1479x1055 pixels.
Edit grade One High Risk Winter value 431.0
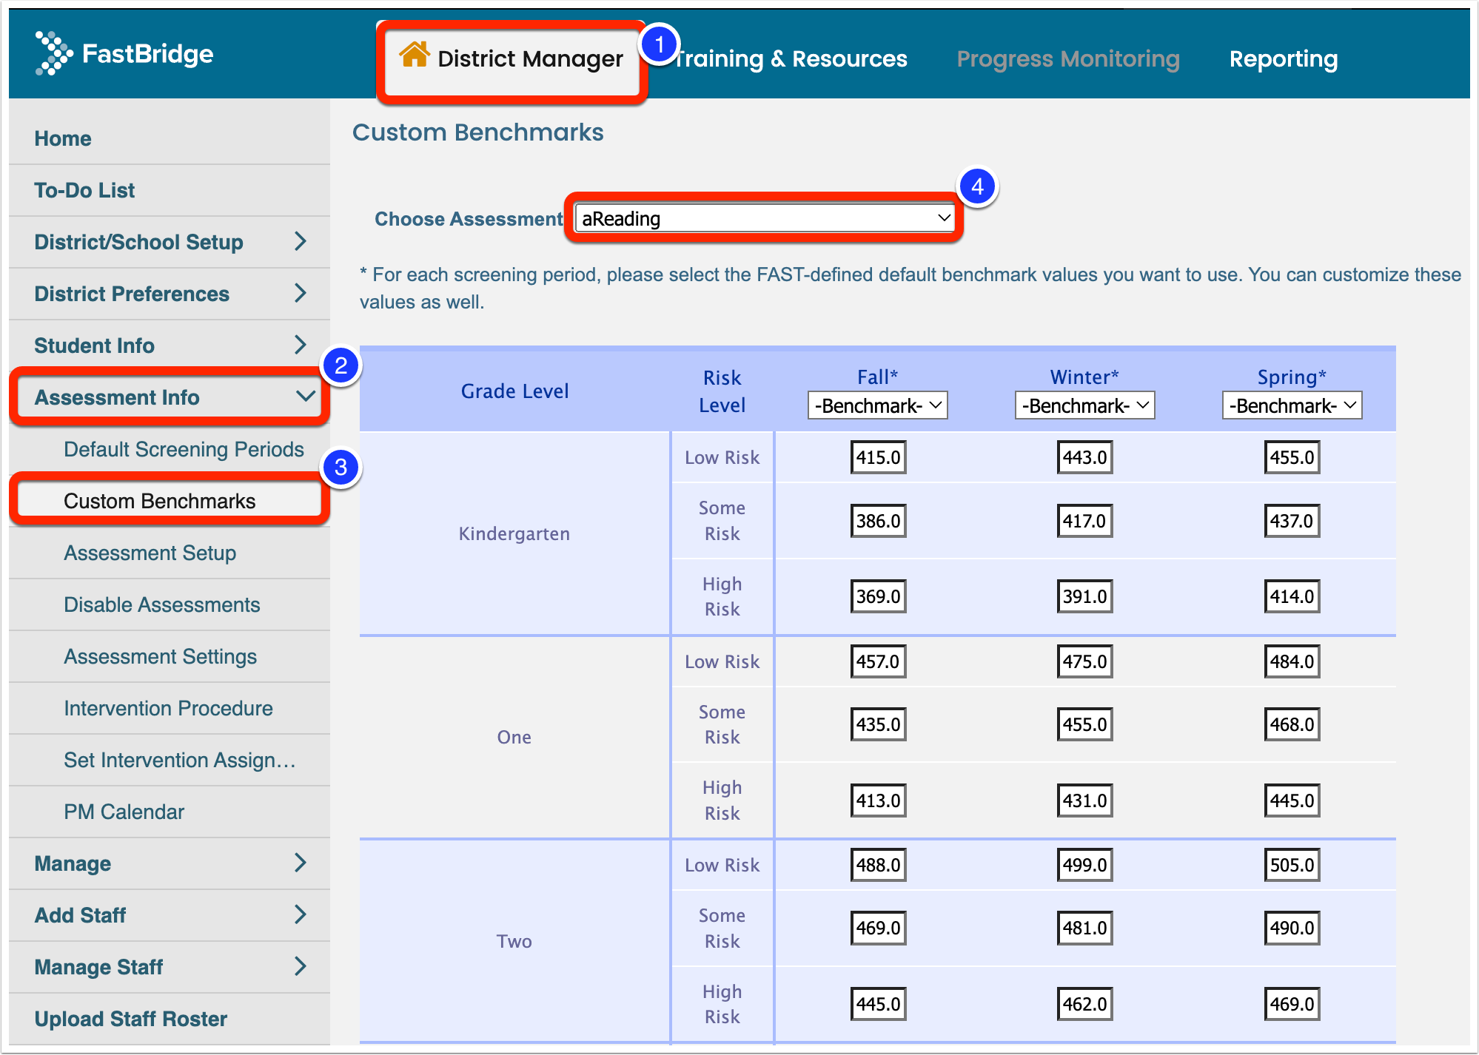click(x=1085, y=800)
